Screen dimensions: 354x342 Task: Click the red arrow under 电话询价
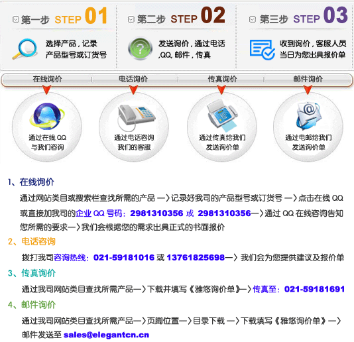pyautogui.click(x=133, y=90)
